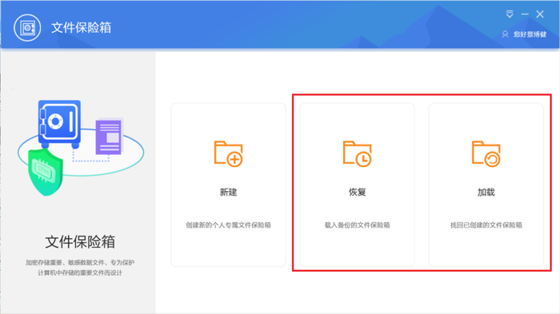Select the 加载 card label
This screenshot has width=560, height=314.
click(486, 193)
